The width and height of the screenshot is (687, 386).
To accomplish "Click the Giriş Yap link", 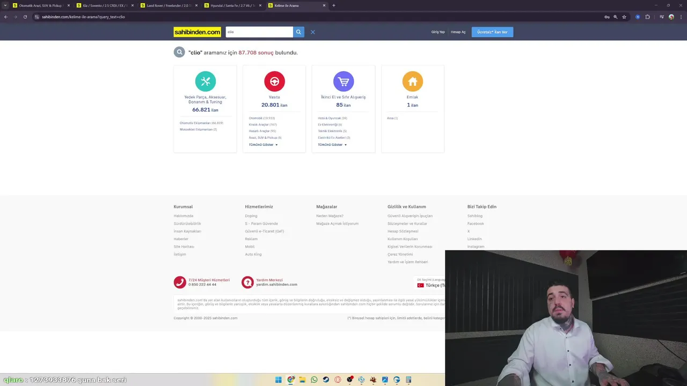I will [438, 32].
